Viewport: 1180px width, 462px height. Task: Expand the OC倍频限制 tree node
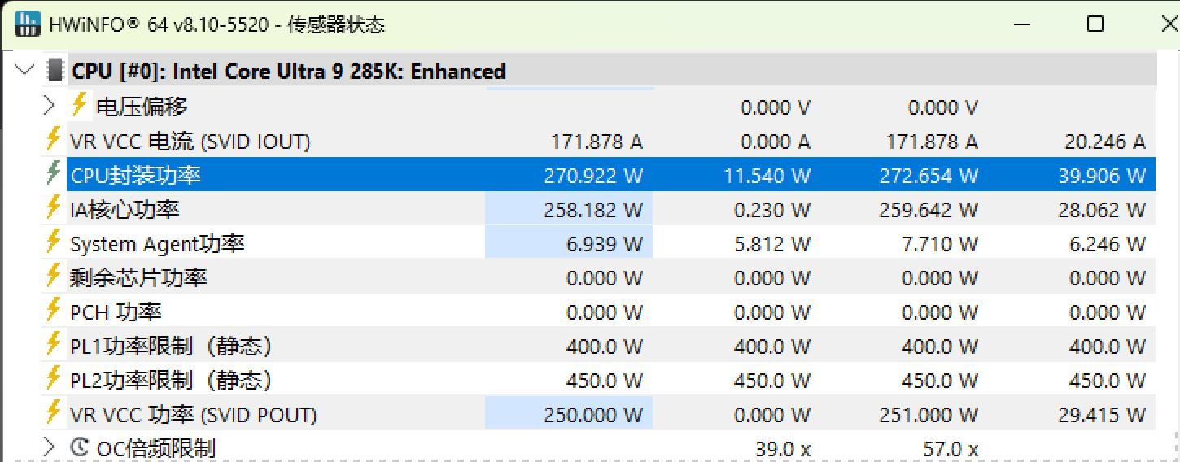click(x=48, y=447)
